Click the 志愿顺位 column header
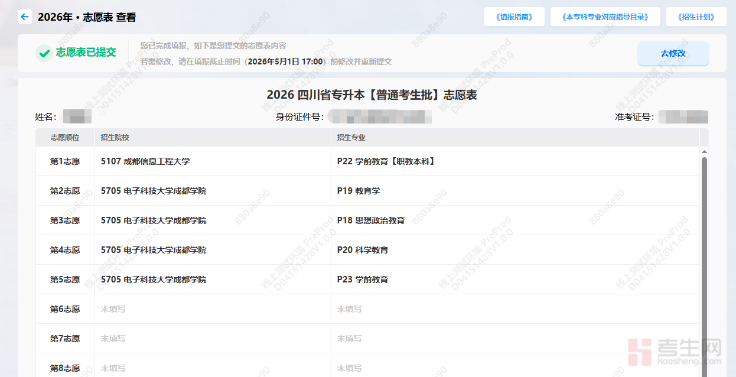The height and width of the screenshot is (377, 736). 65,138
